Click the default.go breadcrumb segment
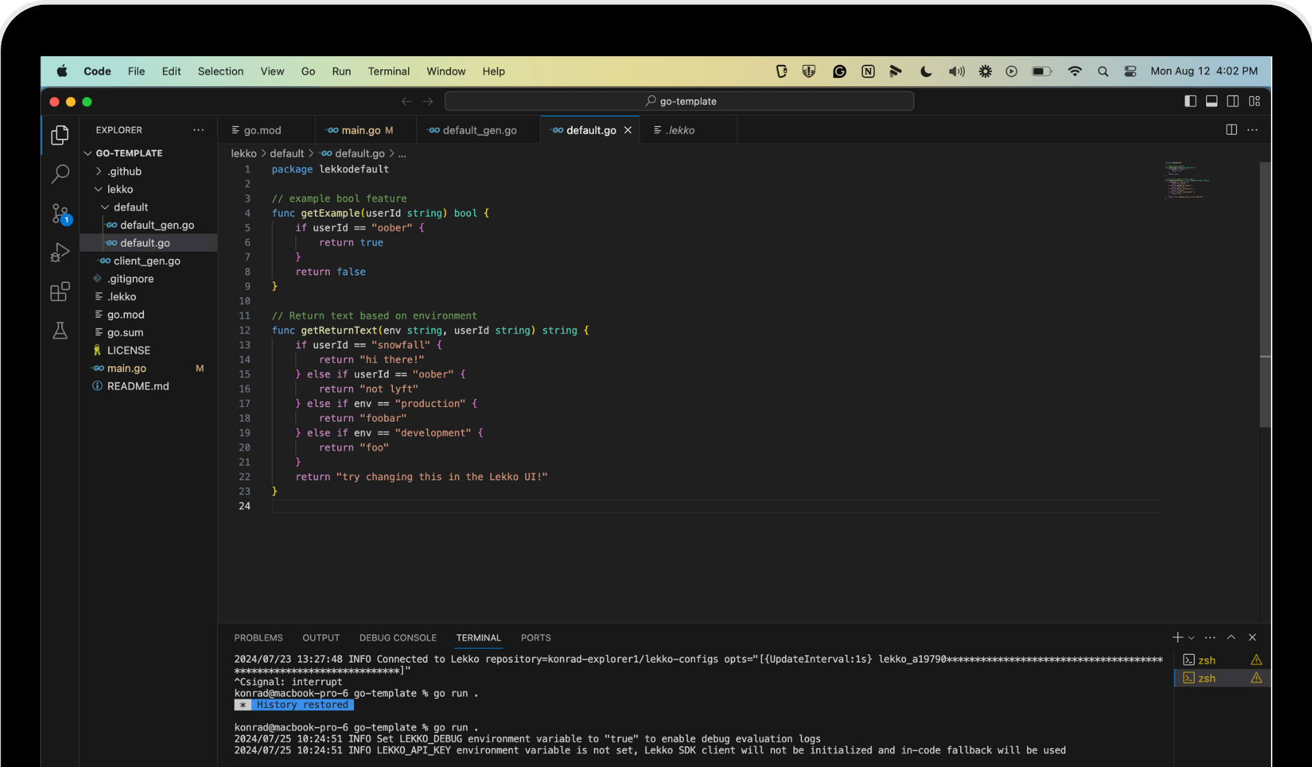Image resolution: width=1312 pixels, height=767 pixels. click(x=353, y=153)
